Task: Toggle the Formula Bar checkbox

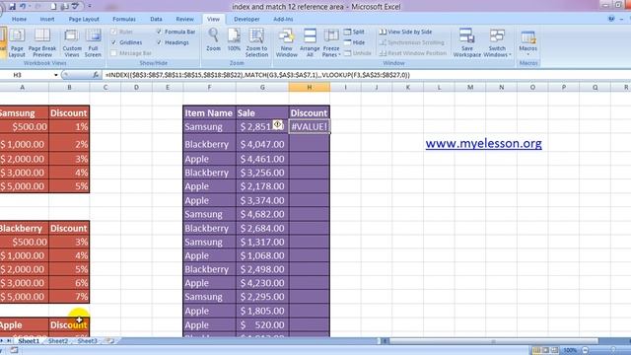Action: tap(159, 32)
